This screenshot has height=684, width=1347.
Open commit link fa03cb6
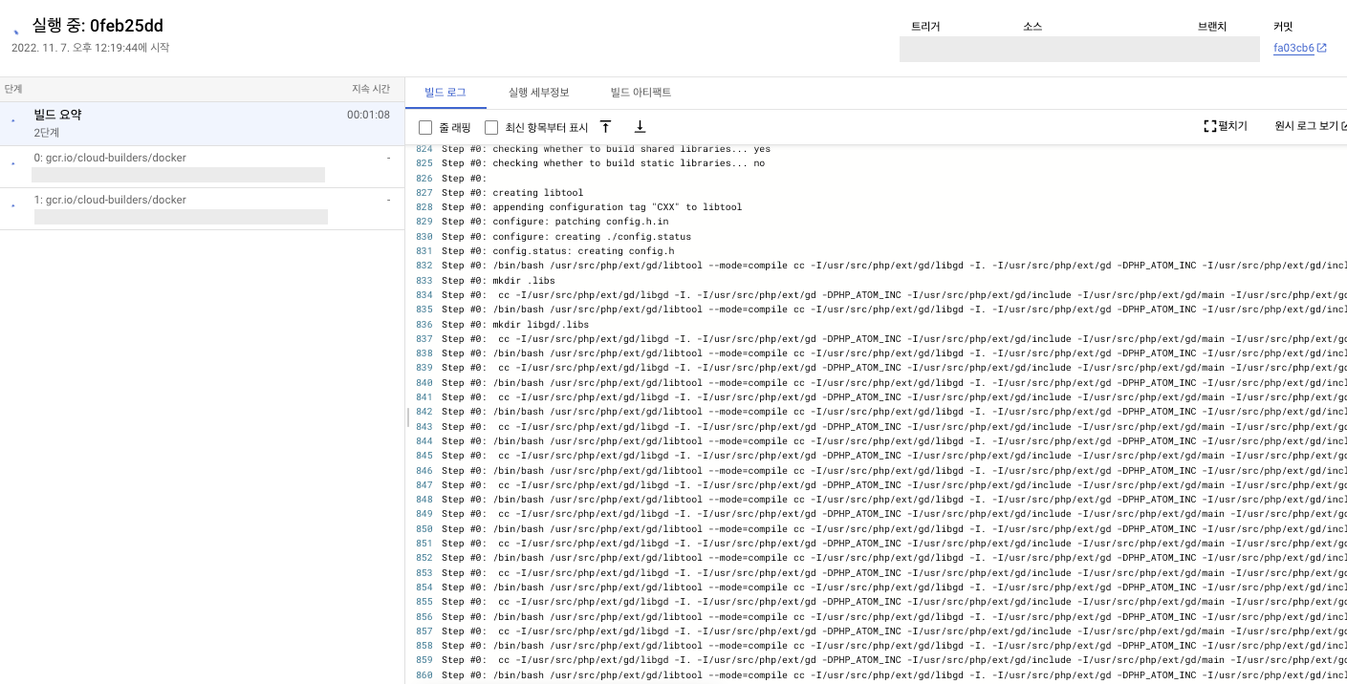tap(1293, 48)
